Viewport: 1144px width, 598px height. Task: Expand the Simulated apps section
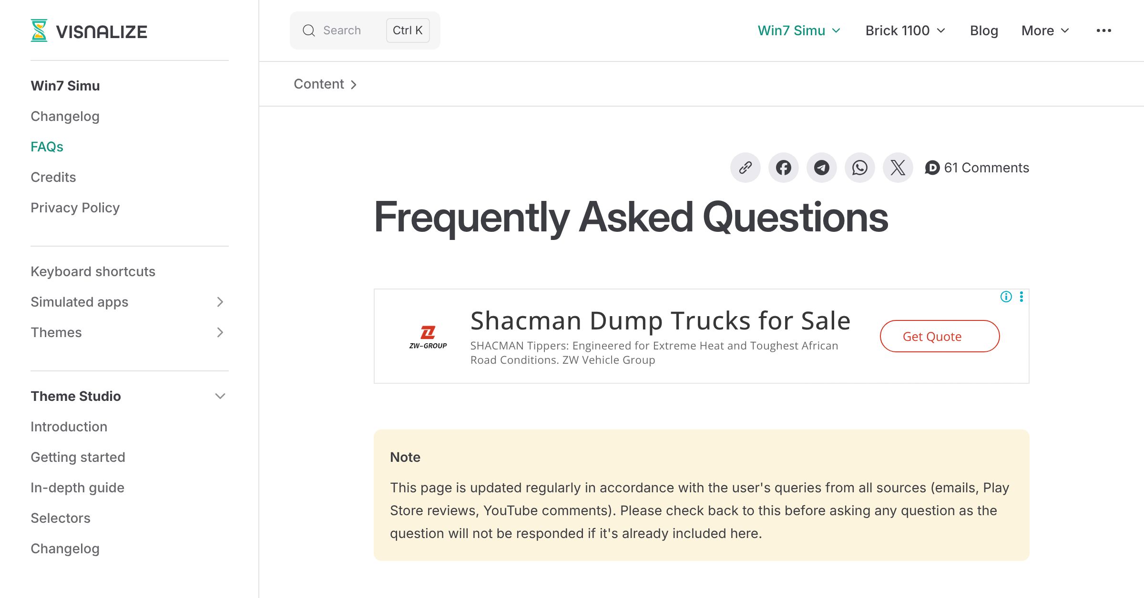(x=220, y=302)
